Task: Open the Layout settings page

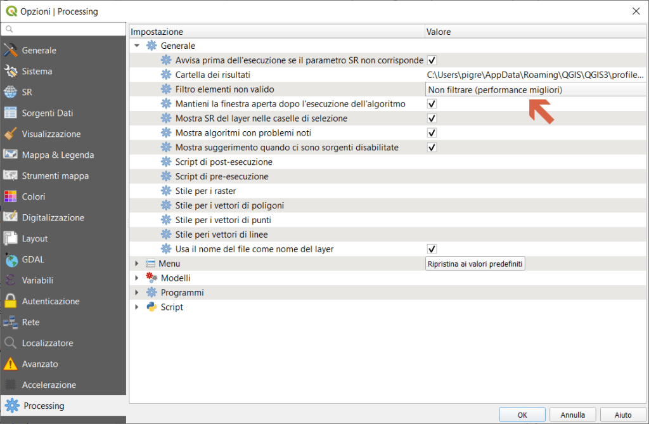Action: pos(35,239)
